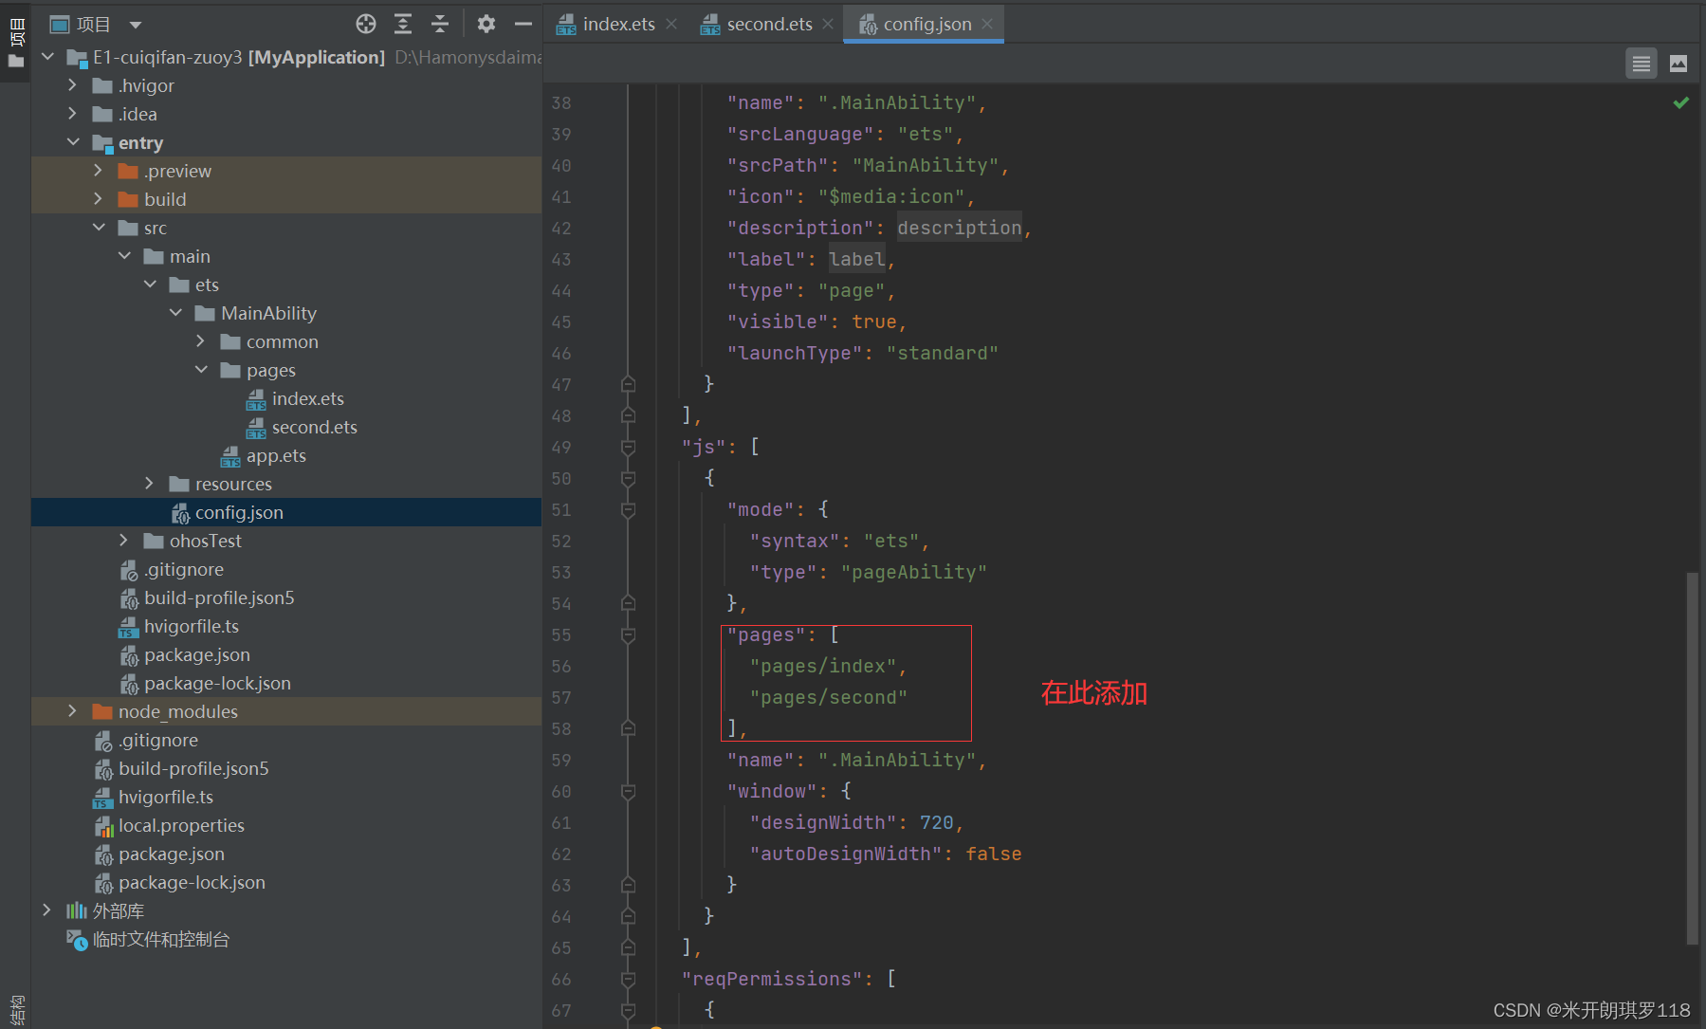Close the second.ets tab
1706x1029 pixels.
(828, 25)
